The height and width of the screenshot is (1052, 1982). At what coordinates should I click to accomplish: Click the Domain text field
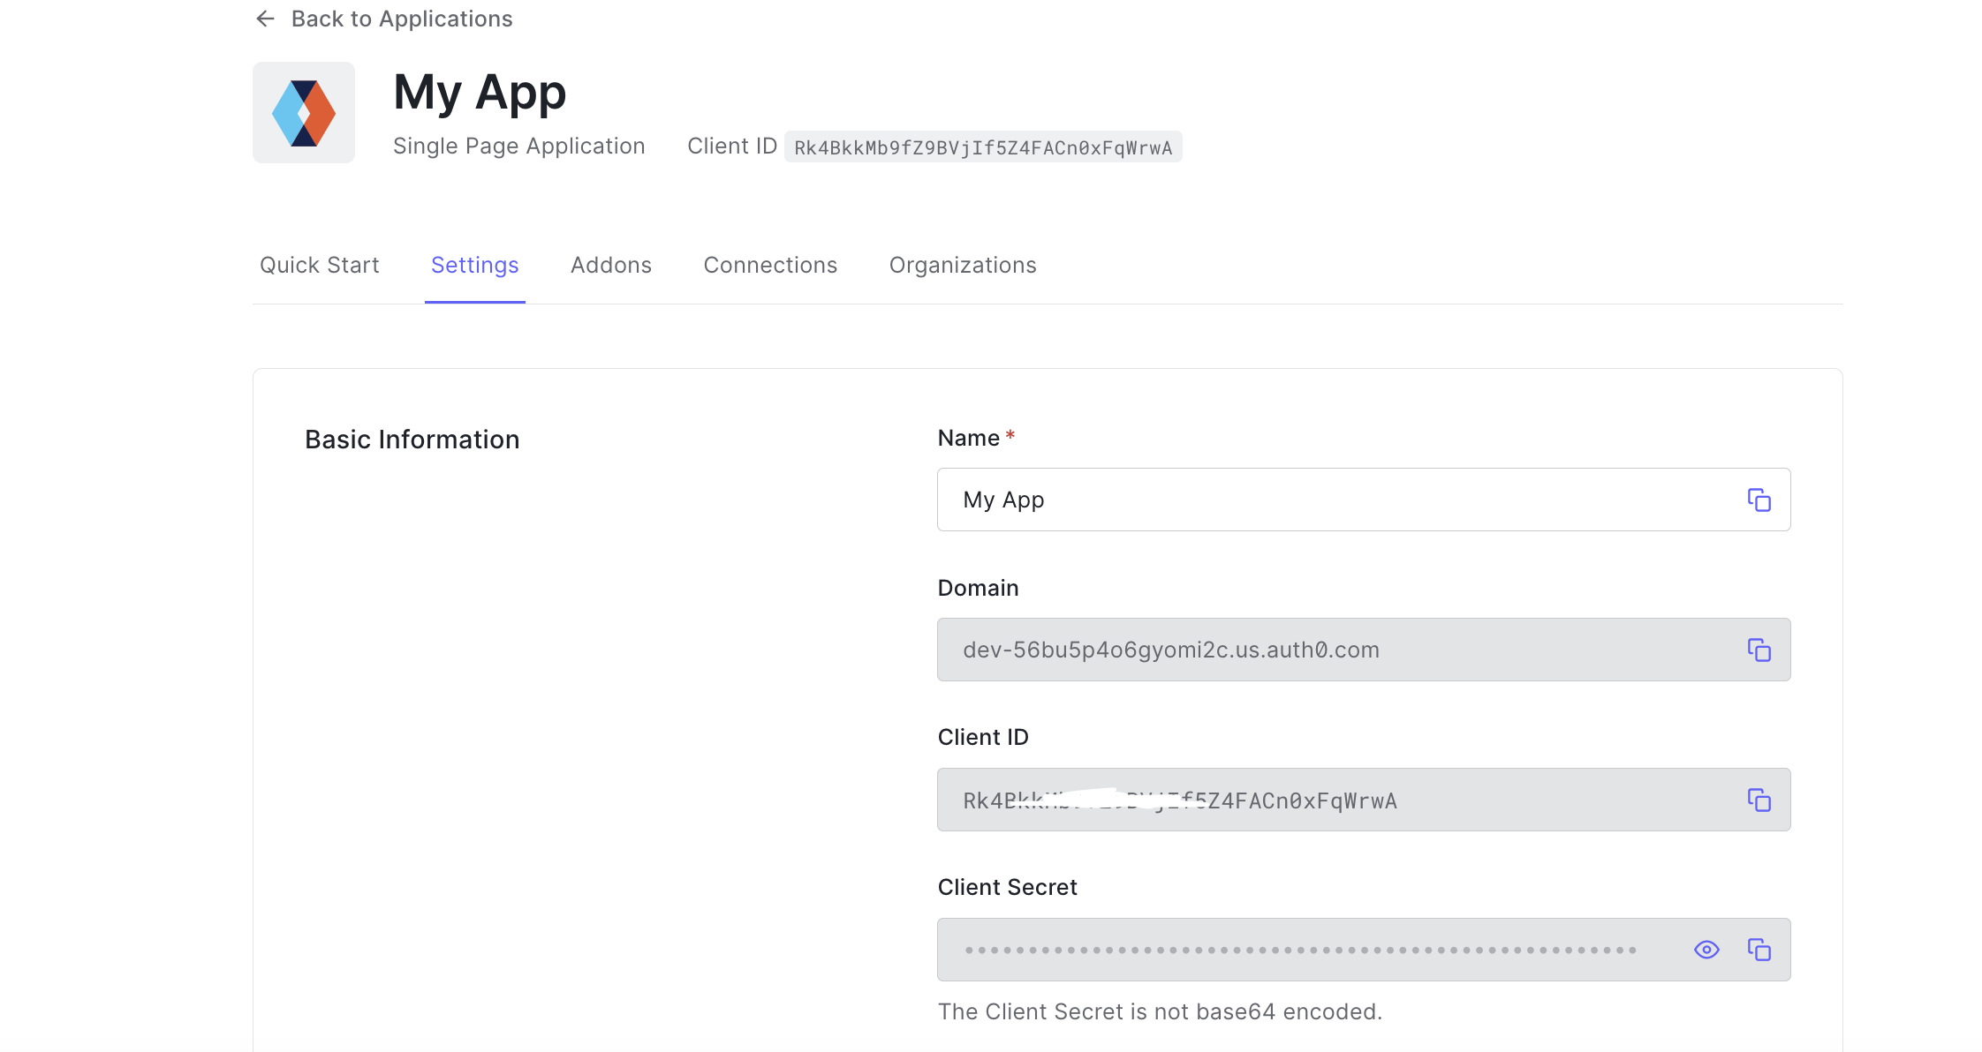(x=1325, y=650)
